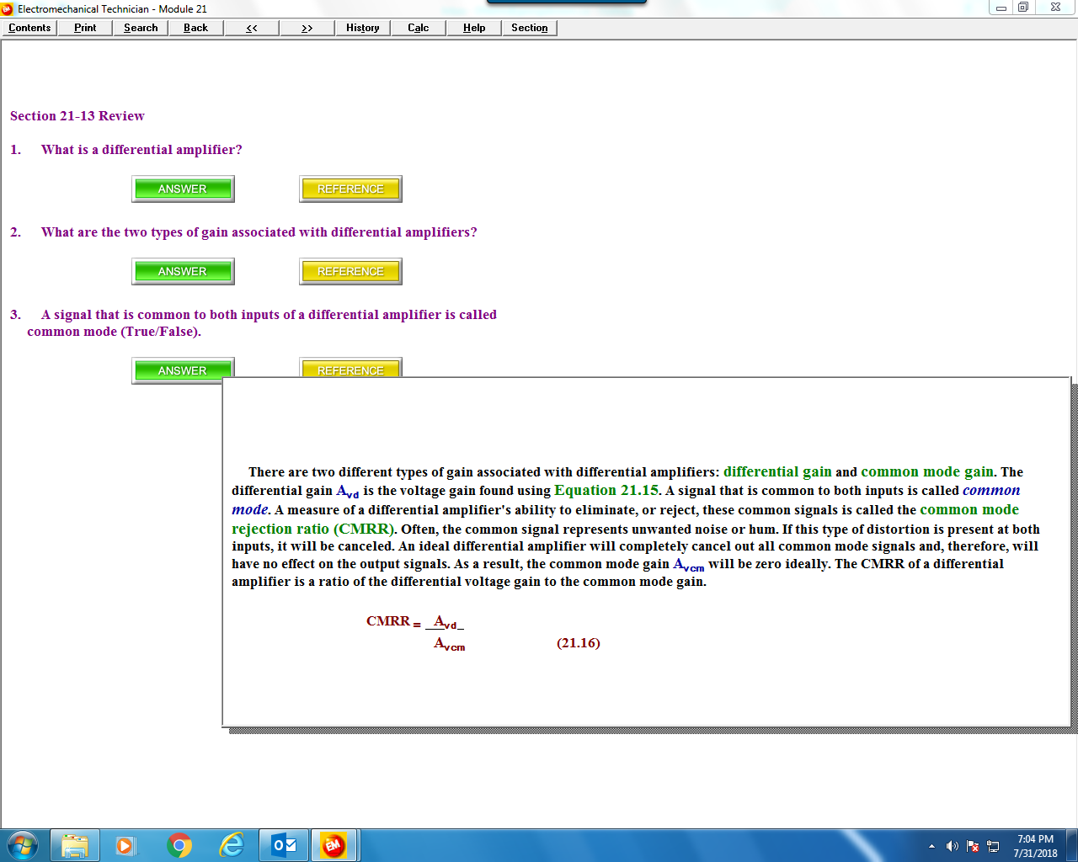
Task: Click the Section navigation button
Action: tap(529, 28)
